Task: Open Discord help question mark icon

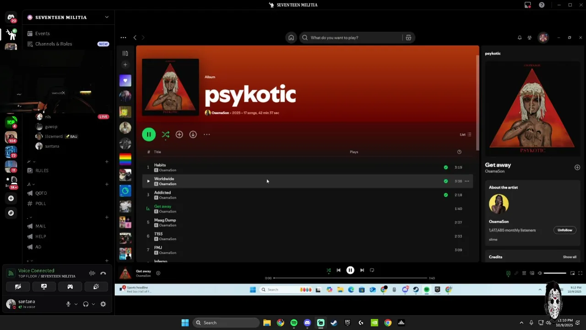Action: pos(542,5)
